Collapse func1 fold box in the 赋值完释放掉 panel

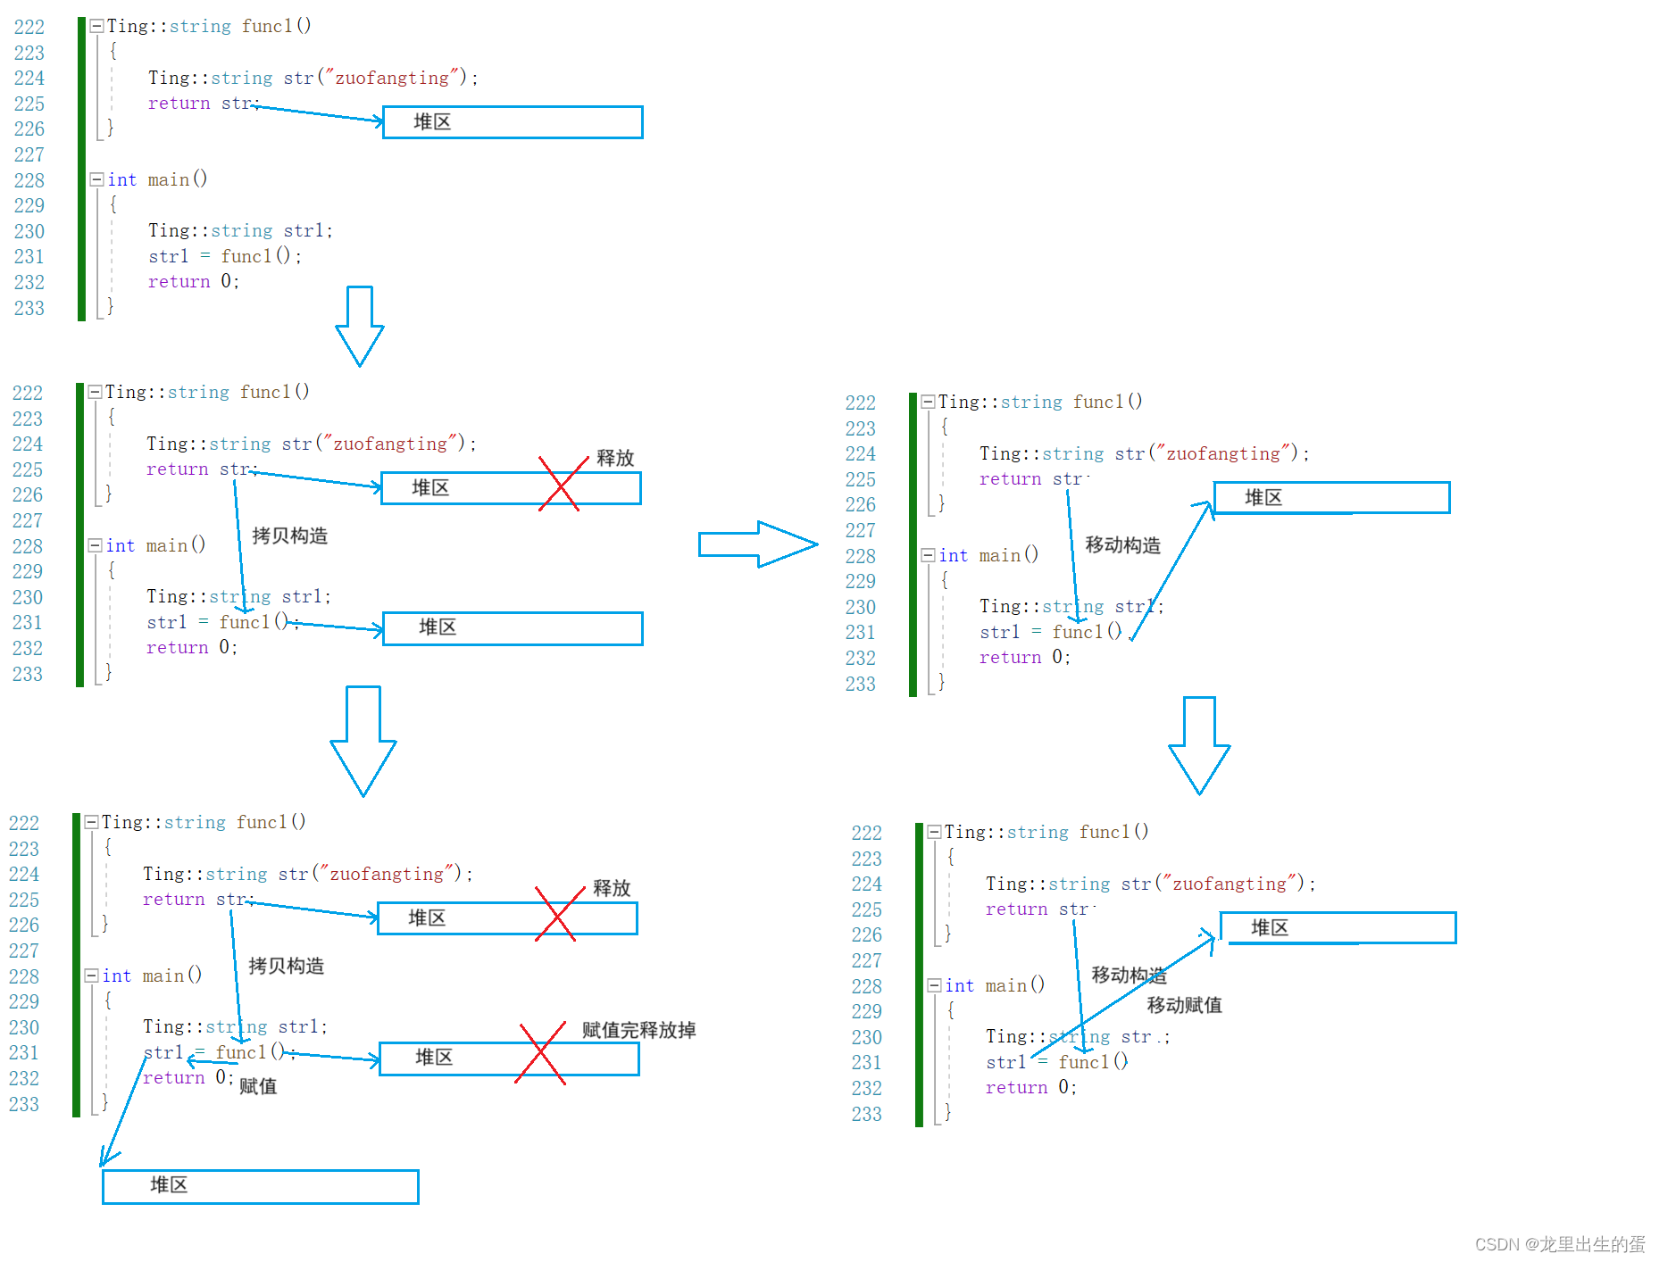[x=91, y=822]
